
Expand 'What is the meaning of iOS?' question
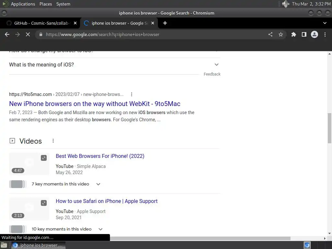(115, 65)
